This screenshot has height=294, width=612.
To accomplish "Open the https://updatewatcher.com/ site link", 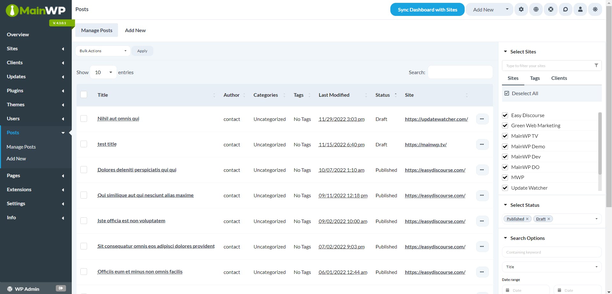I will pos(436,119).
